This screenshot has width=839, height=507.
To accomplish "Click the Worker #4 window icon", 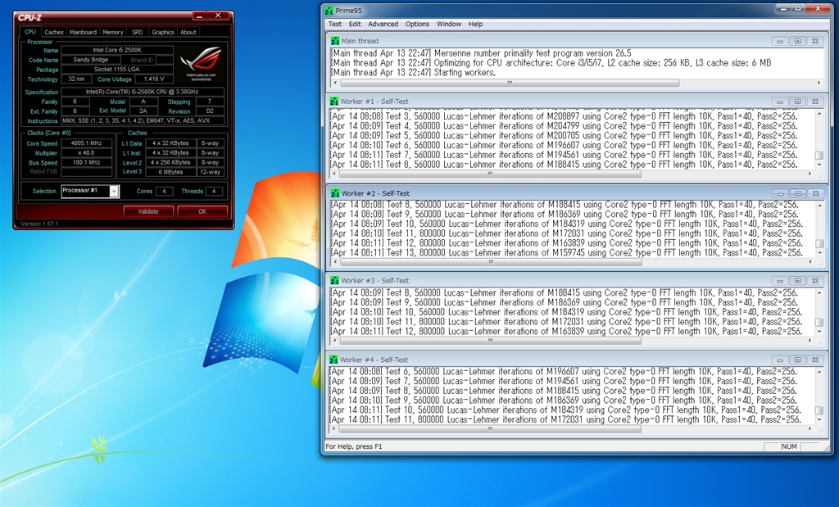I will [x=334, y=360].
